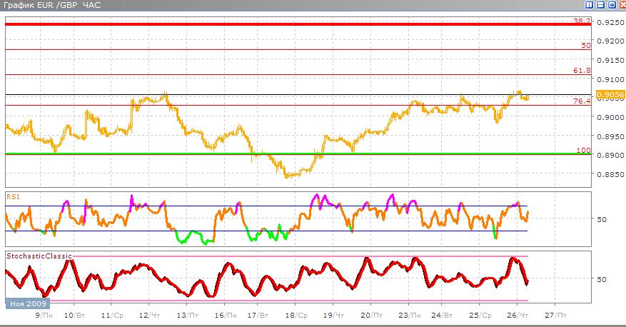Click the 50 Fibonacci level label
Image resolution: width=626 pixels, height=327 pixels.
coord(585,45)
